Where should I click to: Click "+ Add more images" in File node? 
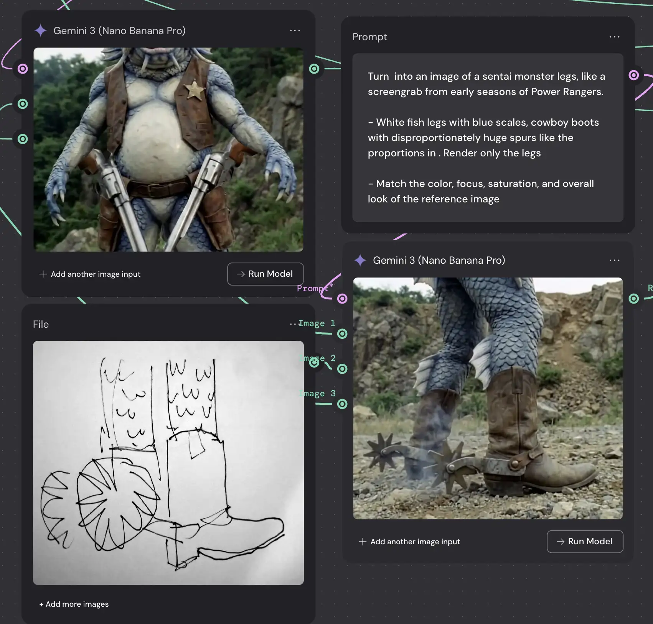point(74,604)
